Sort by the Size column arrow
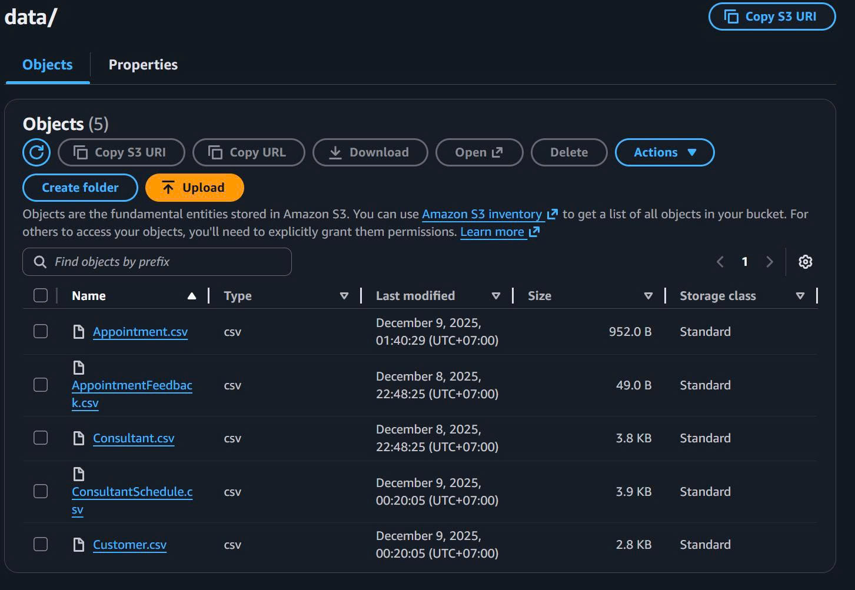The image size is (855, 590). click(648, 296)
